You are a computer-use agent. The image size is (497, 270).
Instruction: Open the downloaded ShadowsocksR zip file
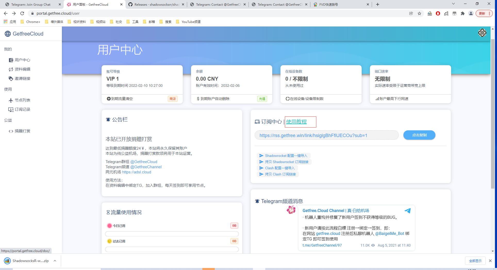click(27, 261)
